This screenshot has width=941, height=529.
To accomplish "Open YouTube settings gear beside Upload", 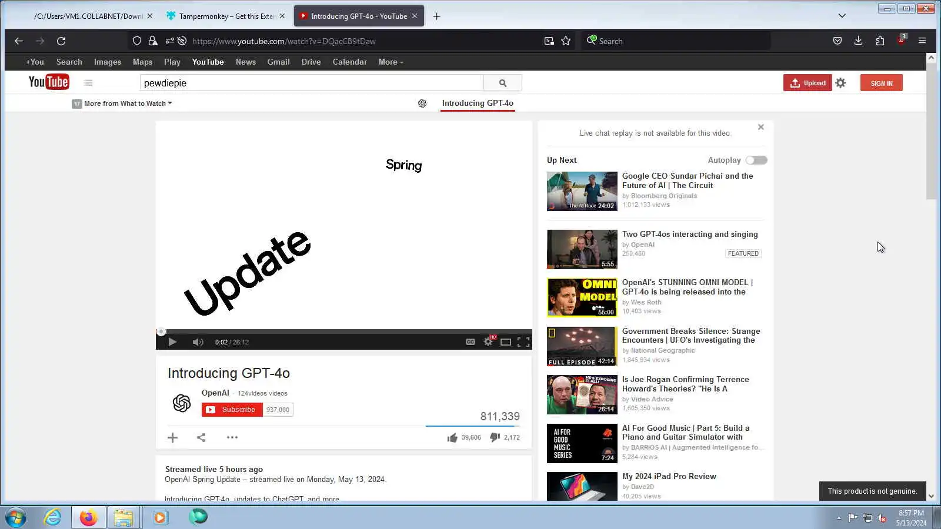I will tap(840, 83).
